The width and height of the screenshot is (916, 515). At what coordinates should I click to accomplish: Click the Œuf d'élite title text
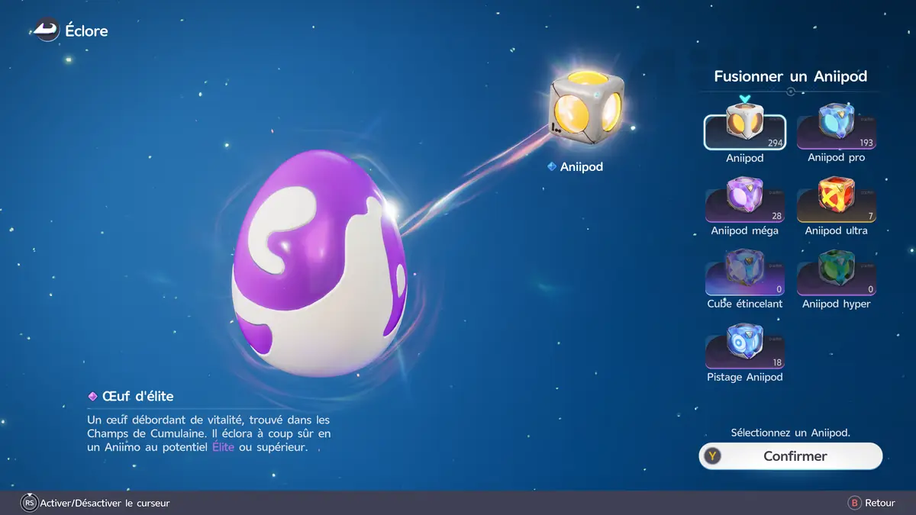[137, 396]
